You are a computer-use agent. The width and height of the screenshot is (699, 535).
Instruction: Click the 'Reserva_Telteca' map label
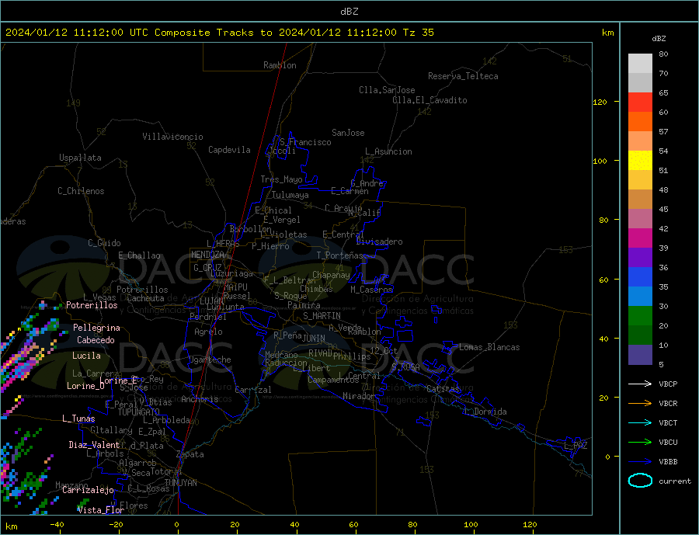463,76
